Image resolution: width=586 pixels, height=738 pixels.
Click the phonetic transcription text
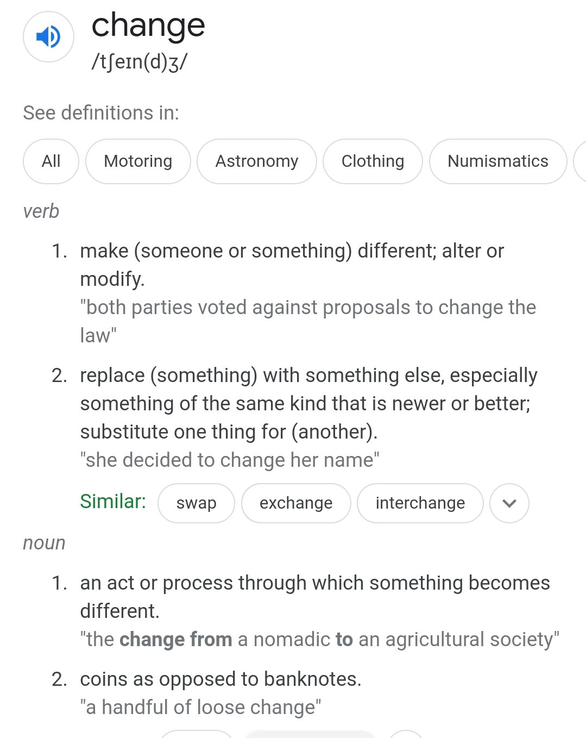click(x=140, y=62)
